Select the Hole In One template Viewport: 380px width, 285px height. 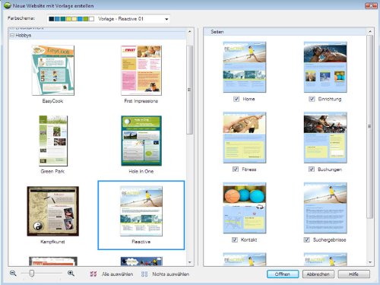pyautogui.click(x=141, y=141)
